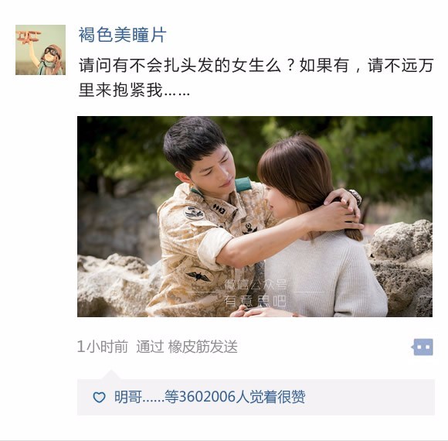Viewport: 448px width, 441px height.
Task: Open liker 明哥's profile name
Action: (x=128, y=397)
